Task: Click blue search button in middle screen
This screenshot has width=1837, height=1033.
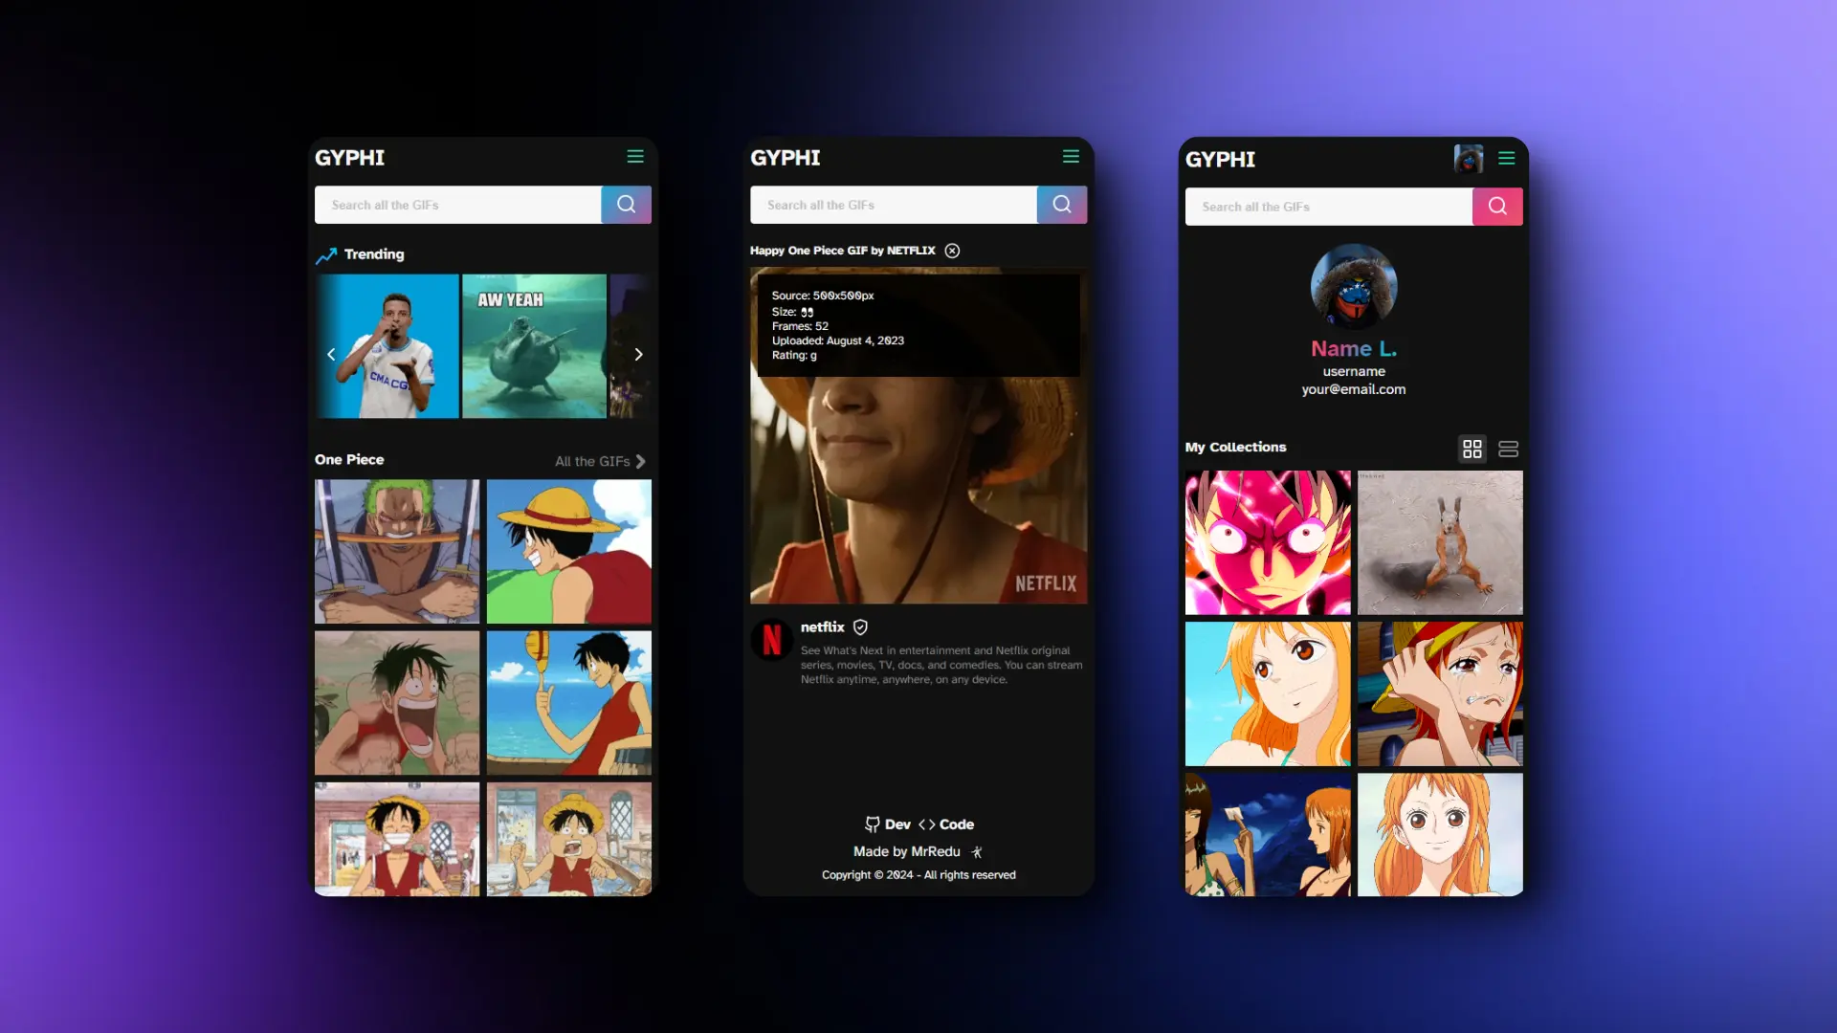Action: (x=1062, y=205)
